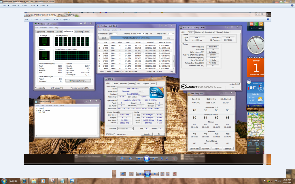The image size is (295, 184).
Task: Click Sensor Test in Real Temp
Action: click(194, 149)
